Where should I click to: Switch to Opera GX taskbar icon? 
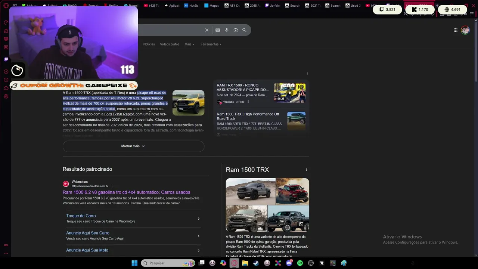(x=234, y=263)
